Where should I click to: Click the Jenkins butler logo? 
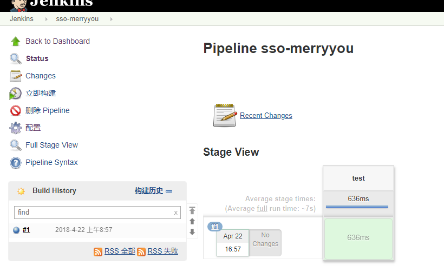(19, 5)
